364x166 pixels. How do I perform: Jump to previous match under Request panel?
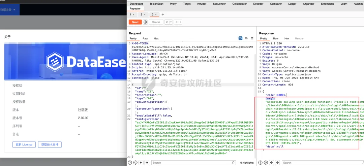(x=141, y=163)
